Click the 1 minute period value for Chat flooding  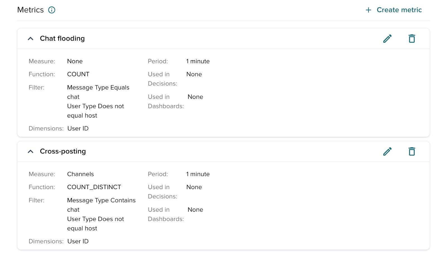click(198, 61)
